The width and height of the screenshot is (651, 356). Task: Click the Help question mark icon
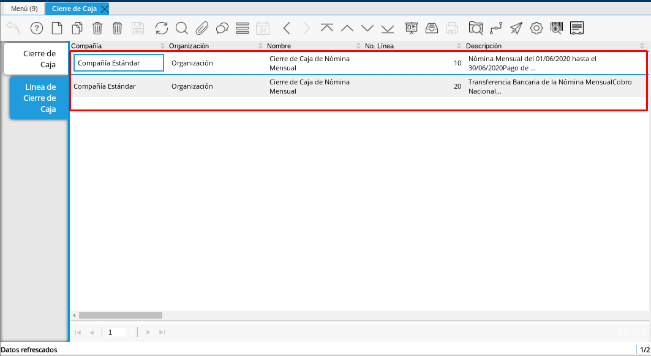pyautogui.click(x=37, y=28)
